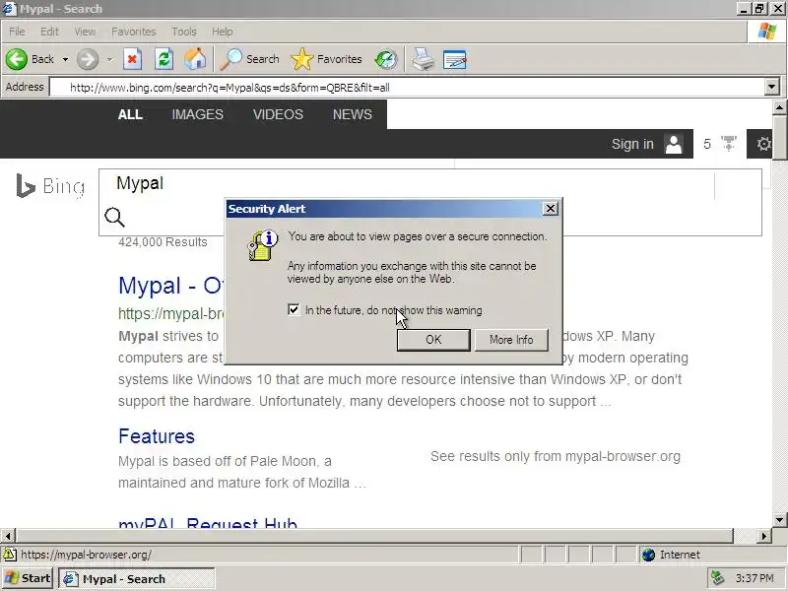The image size is (788, 591).
Task: Open the Edit menu
Action: pos(49,32)
